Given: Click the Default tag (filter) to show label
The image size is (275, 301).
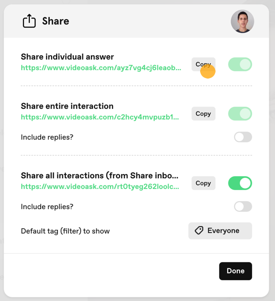Looking at the screenshot, I should tap(65, 231).
